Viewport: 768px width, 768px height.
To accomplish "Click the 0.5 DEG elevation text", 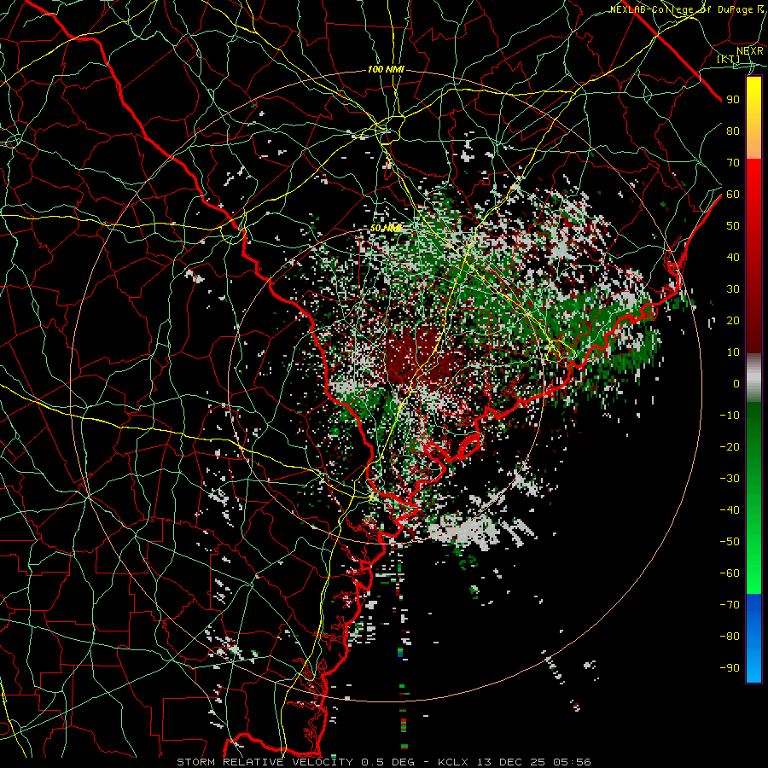I will (x=388, y=762).
